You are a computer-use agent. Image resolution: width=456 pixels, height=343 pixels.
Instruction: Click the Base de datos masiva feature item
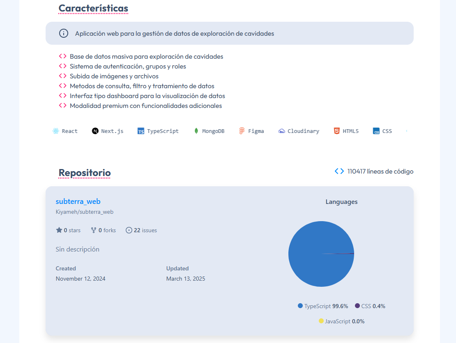point(146,56)
